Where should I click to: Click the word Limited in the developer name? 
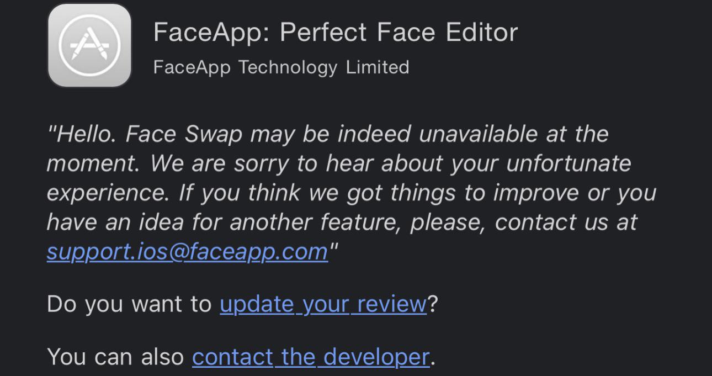click(x=378, y=67)
